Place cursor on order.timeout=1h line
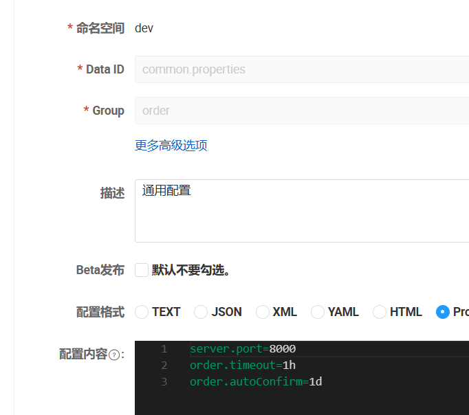This screenshot has width=469, height=415. tap(243, 366)
